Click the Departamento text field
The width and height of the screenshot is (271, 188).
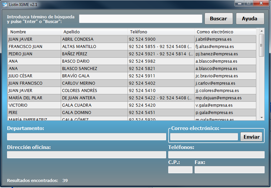(86, 137)
